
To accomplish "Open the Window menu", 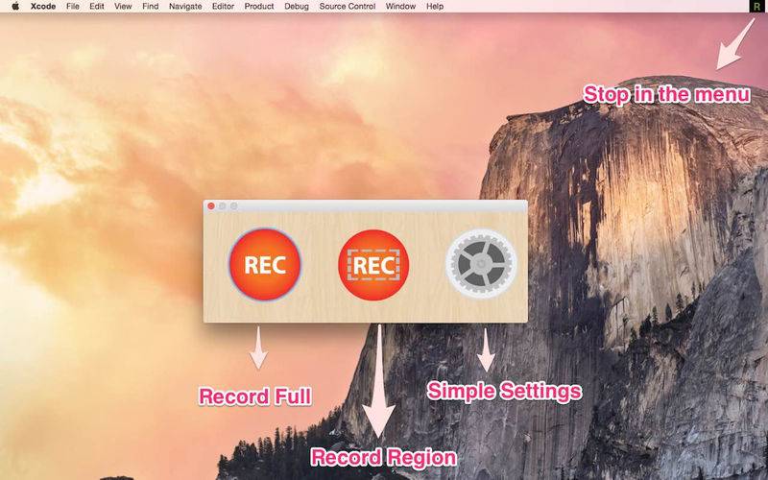I will tap(400, 7).
